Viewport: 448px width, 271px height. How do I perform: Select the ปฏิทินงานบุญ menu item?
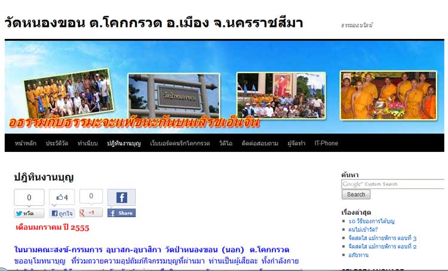coord(124,143)
